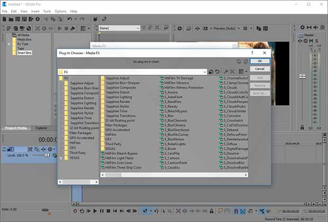Stop playback in the transport bar

click(x=108, y=211)
